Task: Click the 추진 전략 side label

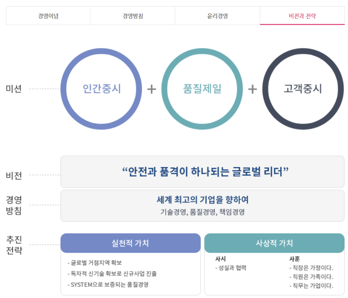Action: [x=14, y=245]
